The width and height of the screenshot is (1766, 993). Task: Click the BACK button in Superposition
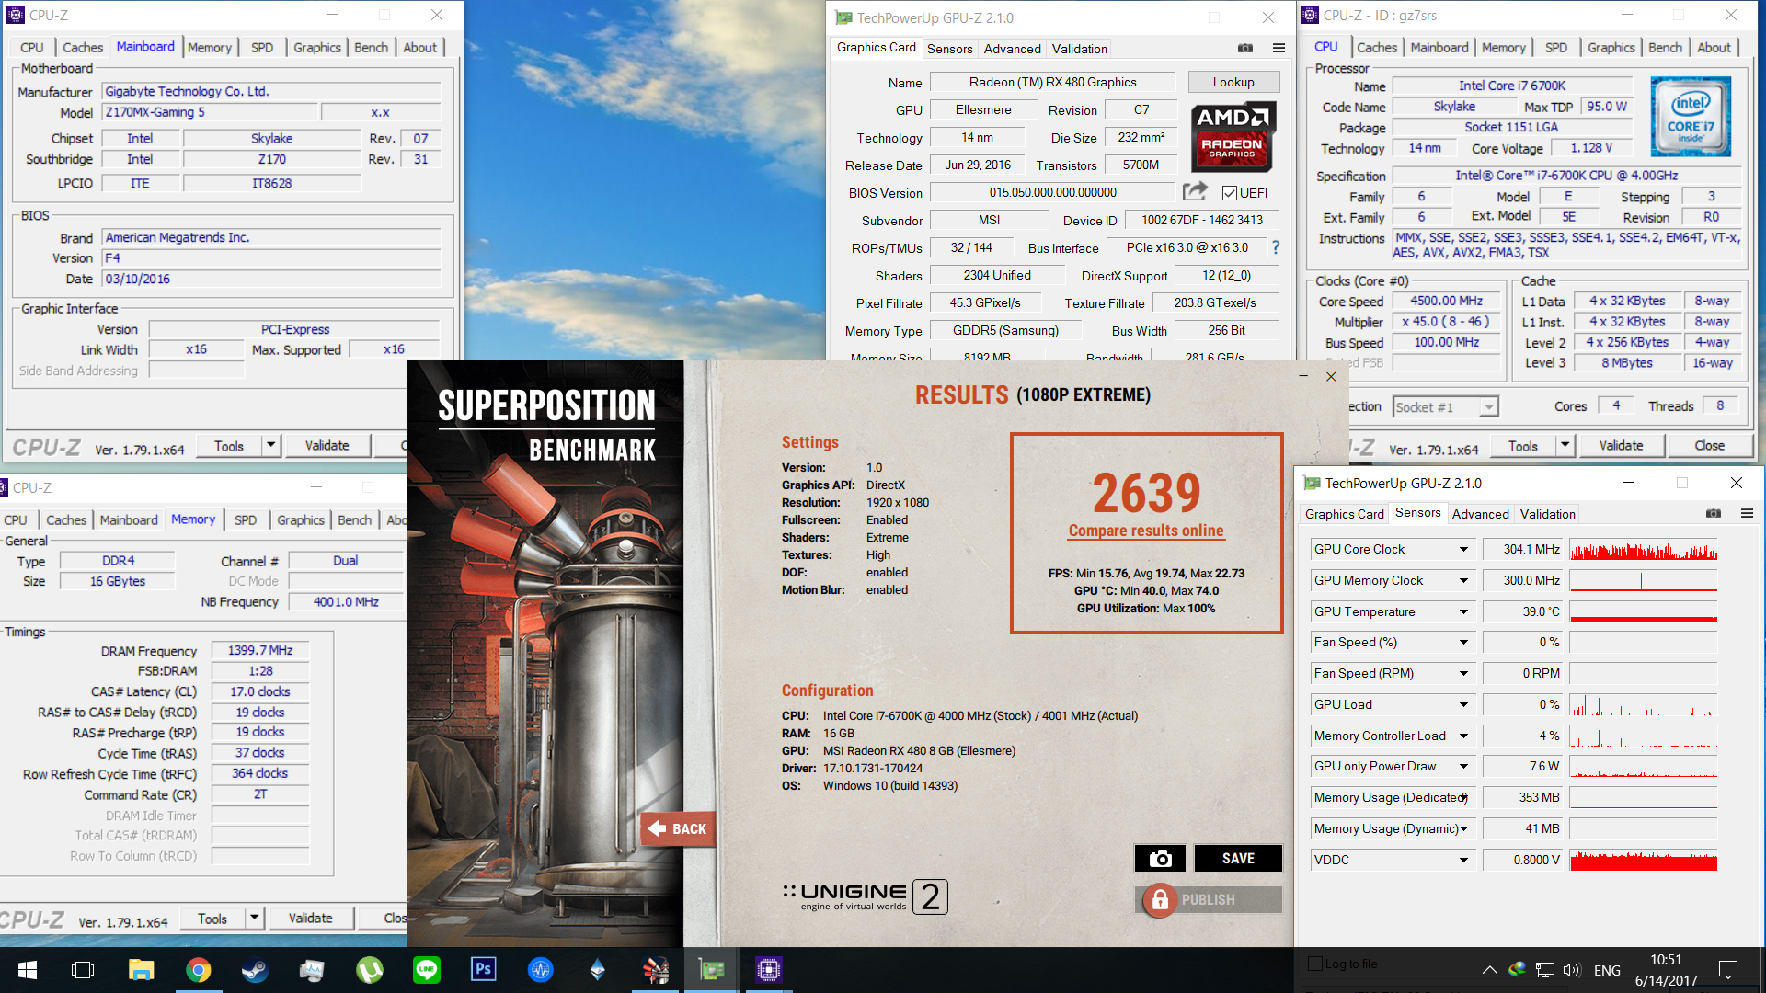point(678,828)
